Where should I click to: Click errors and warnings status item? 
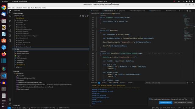coord(25,108)
